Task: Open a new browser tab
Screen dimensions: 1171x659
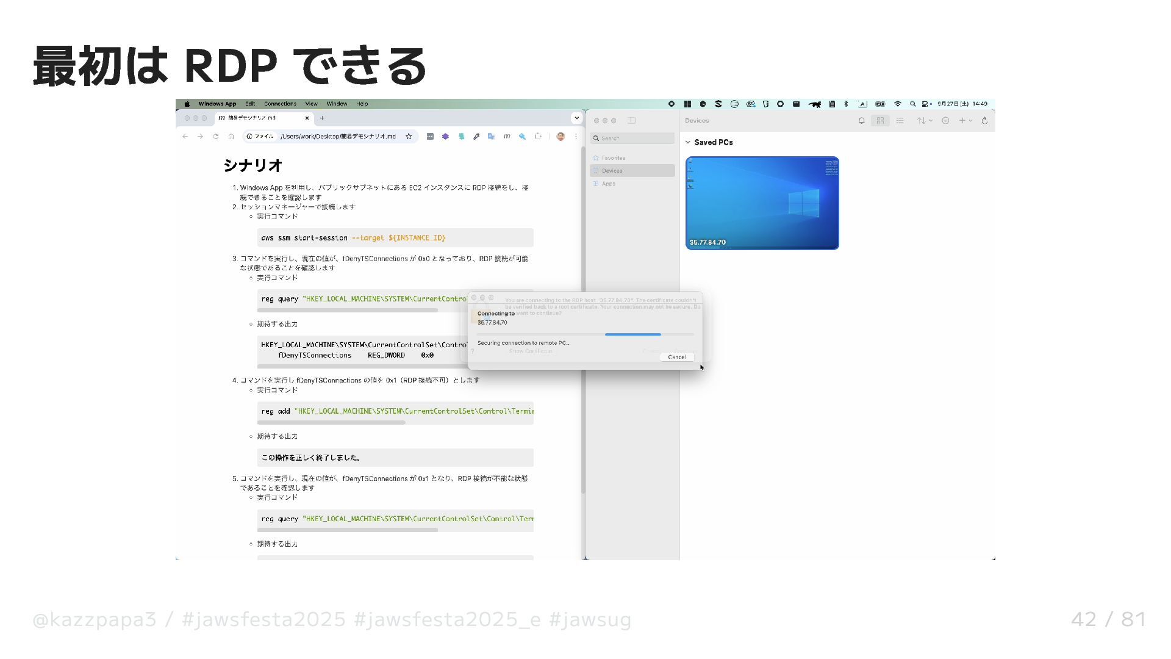Action: tap(322, 118)
